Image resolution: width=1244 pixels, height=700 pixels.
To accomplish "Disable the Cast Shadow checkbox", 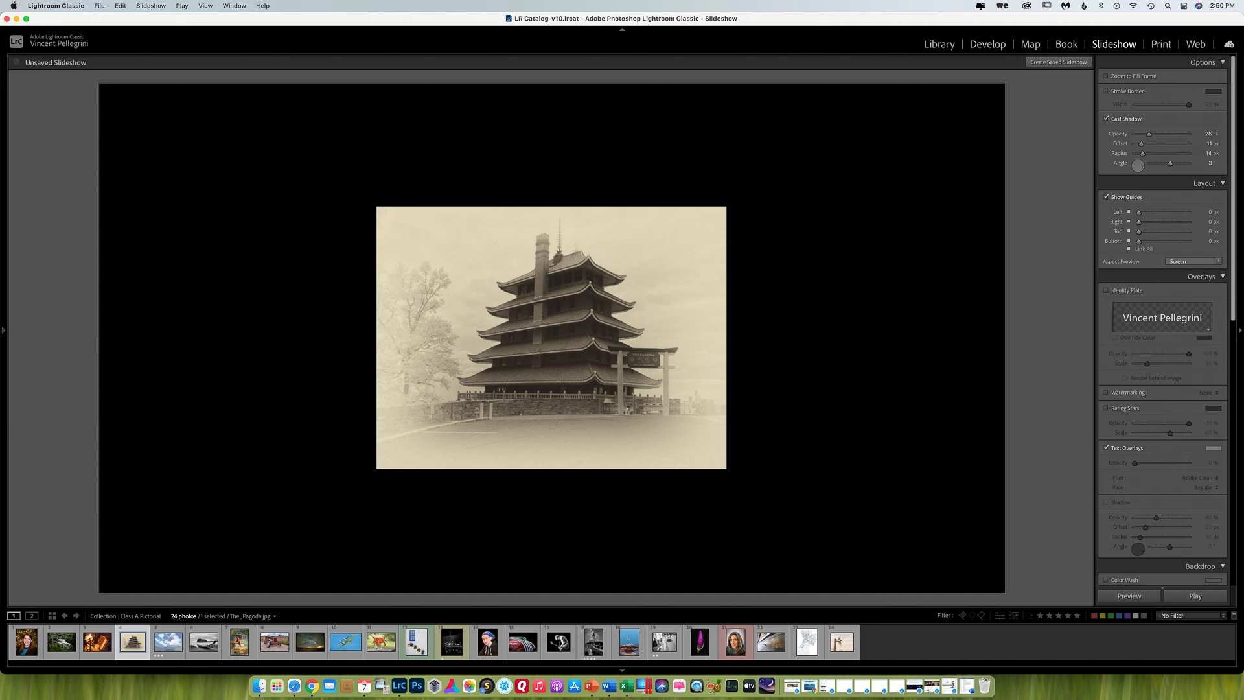I will click(x=1106, y=119).
